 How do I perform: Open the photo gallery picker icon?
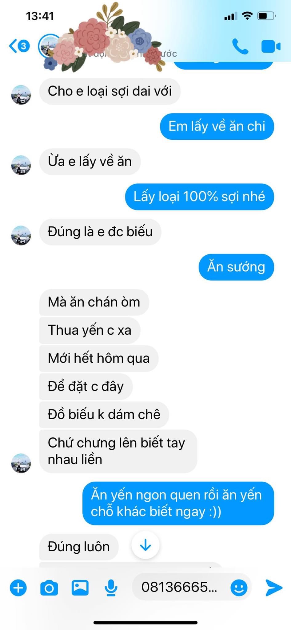click(80, 588)
